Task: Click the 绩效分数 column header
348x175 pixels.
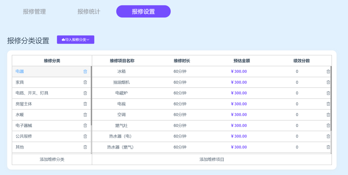Action: [x=301, y=61]
